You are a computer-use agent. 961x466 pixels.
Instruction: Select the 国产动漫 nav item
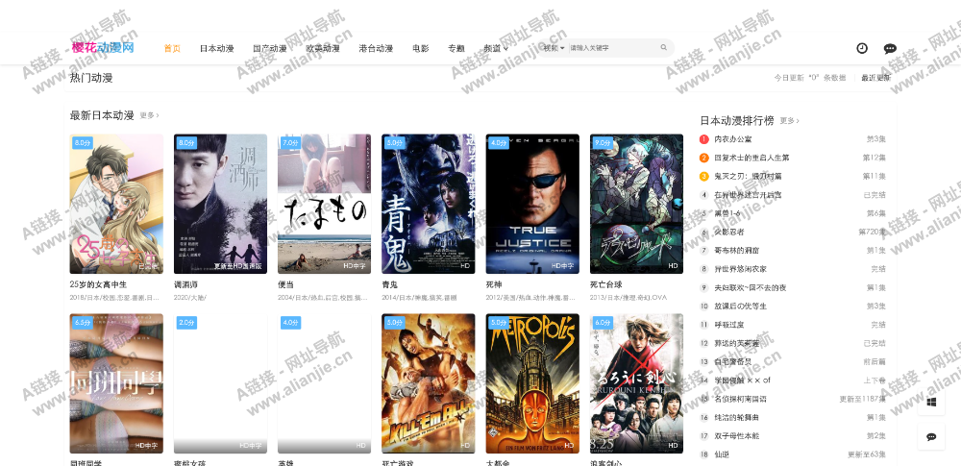point(269,48)
